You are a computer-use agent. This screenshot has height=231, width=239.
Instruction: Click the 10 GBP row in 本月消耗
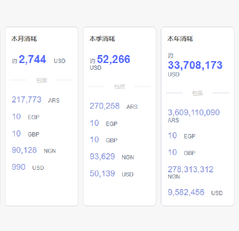point(26,134)
